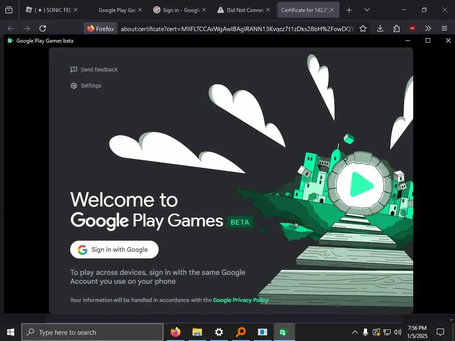Maximize the Google Play Games beta window

(428, 40)
